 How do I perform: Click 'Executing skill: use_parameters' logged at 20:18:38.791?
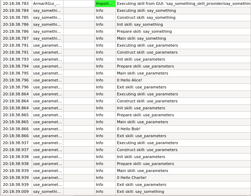pyautogui.click(x=147, y=45)
